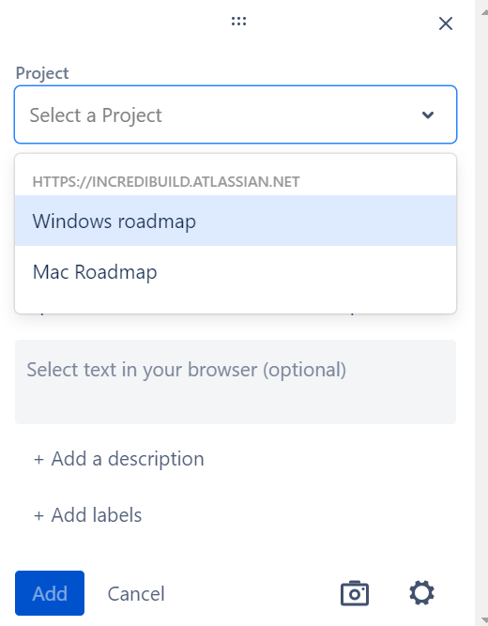Image resolution: width=488 pixels, height=626 pixels.
Task: Click the Select a Project combo box
Action: (x=236, y=115)
